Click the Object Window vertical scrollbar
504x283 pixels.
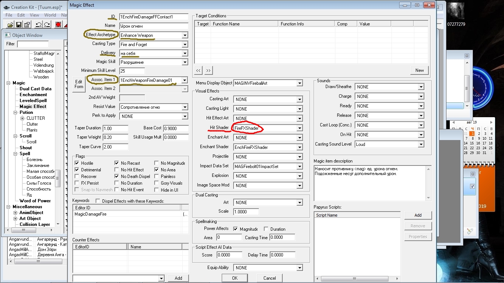coord(58,147)
